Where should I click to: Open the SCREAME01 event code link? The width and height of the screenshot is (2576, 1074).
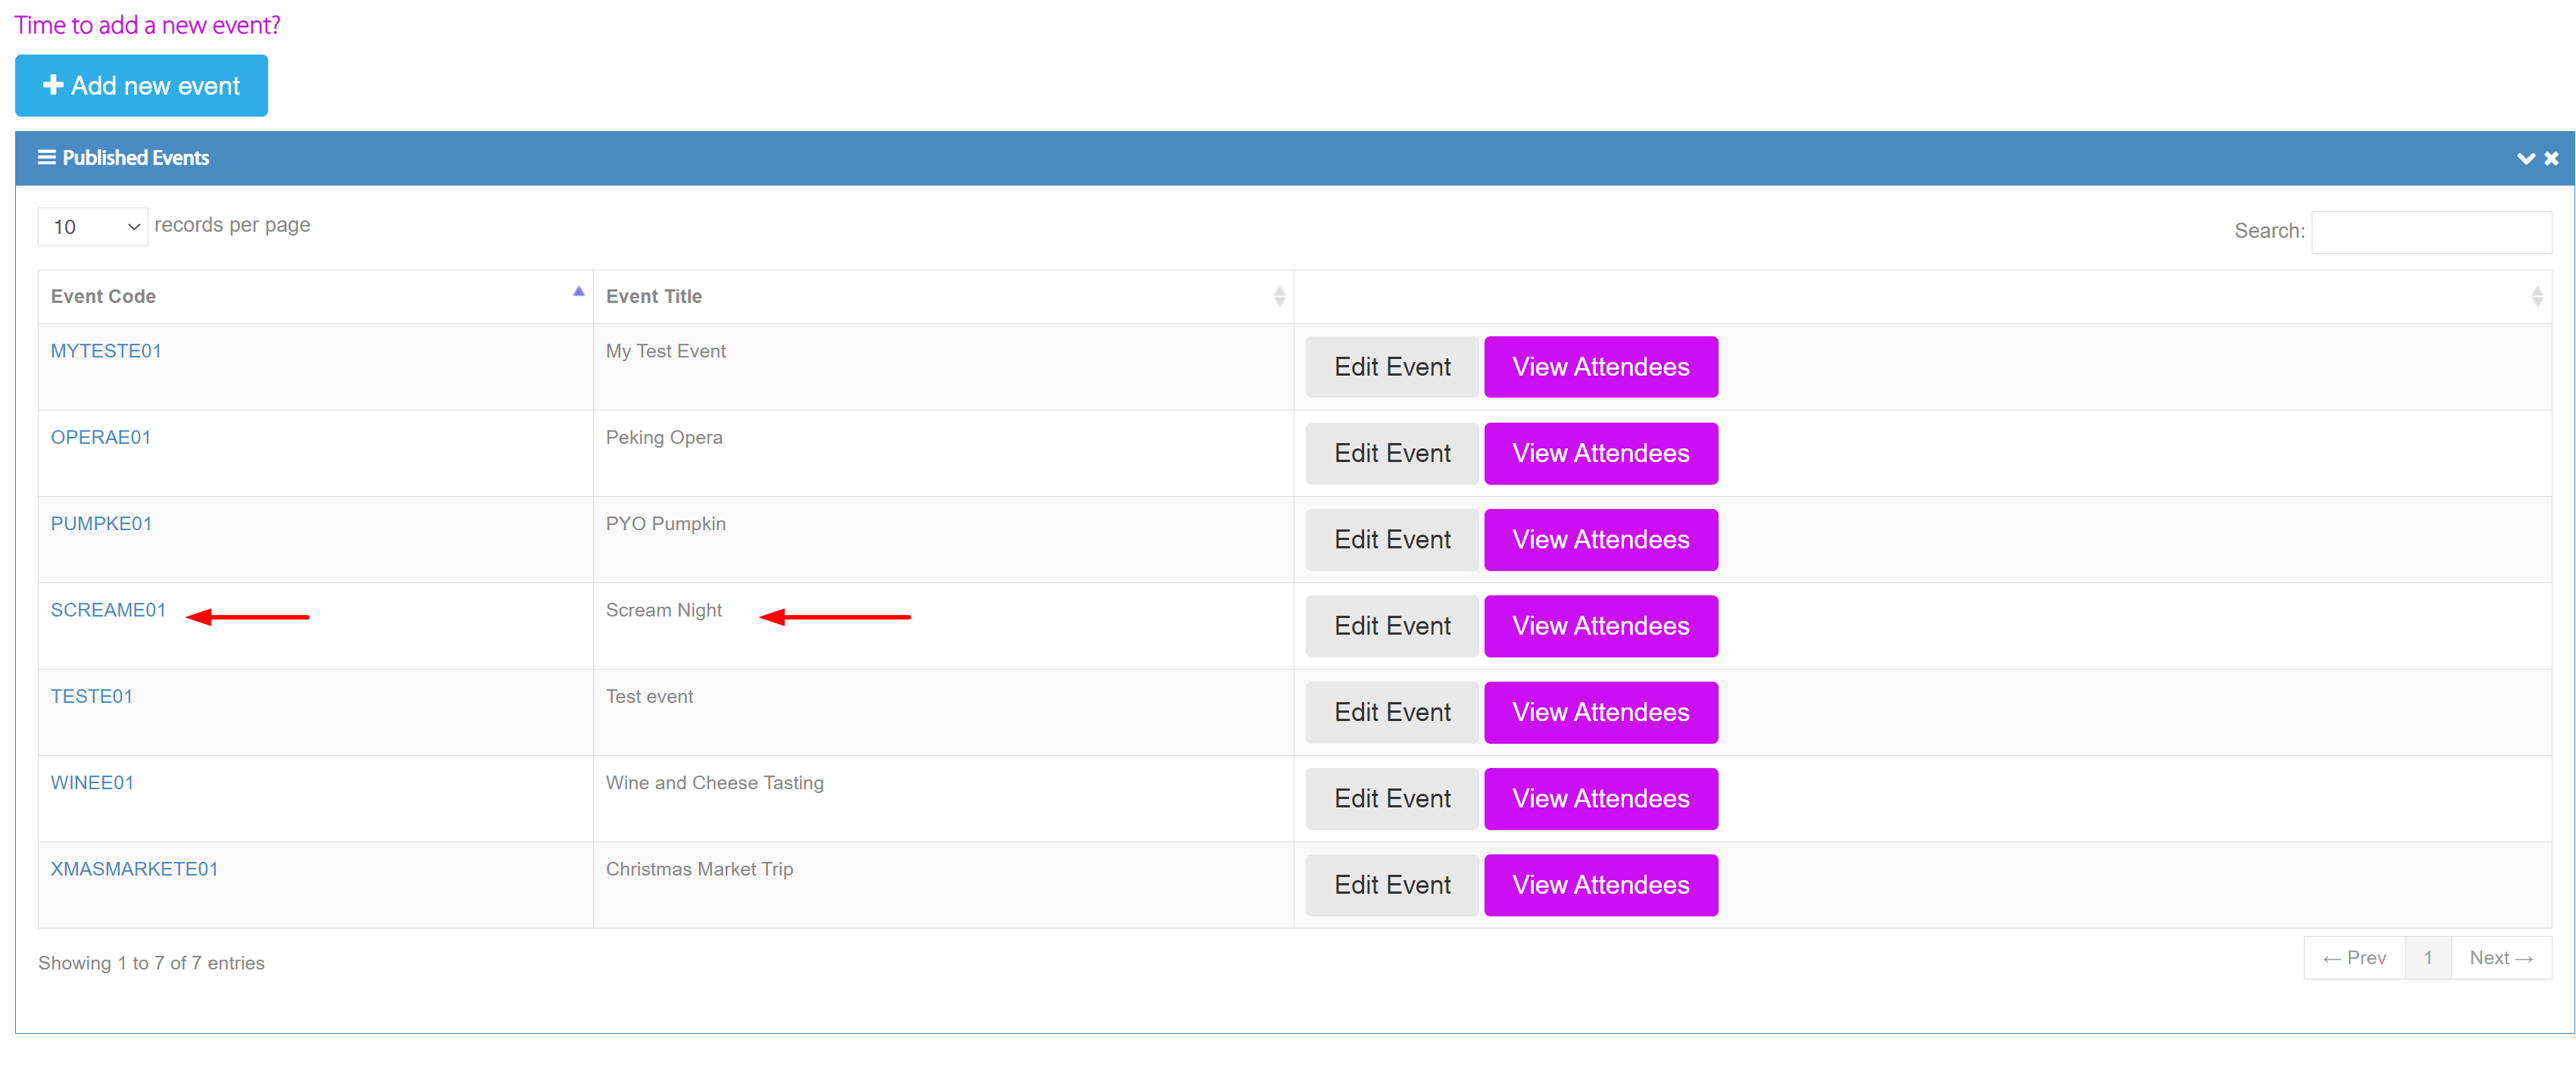pos(108,610)
